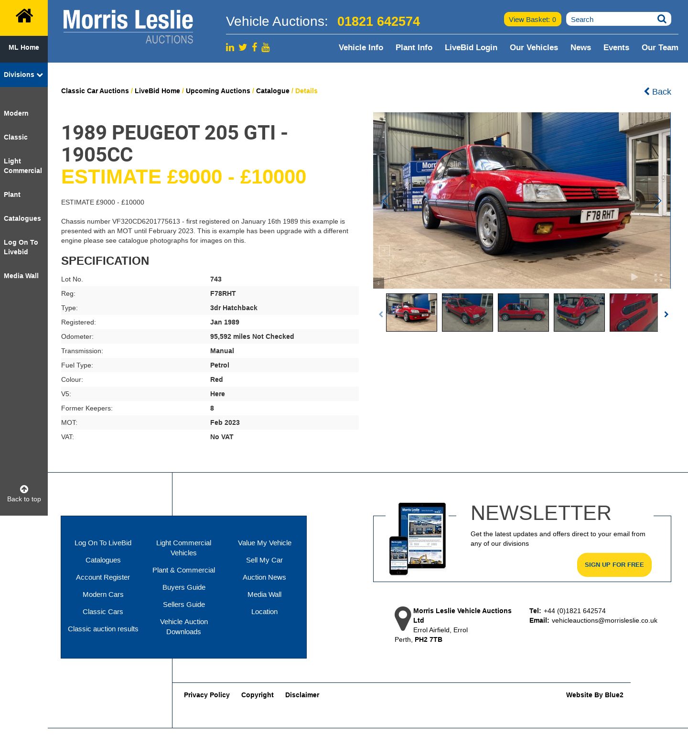This screenshot has width=688, height=735.
Task: Click the Back to top arrow icon
Action: [24, 489]
